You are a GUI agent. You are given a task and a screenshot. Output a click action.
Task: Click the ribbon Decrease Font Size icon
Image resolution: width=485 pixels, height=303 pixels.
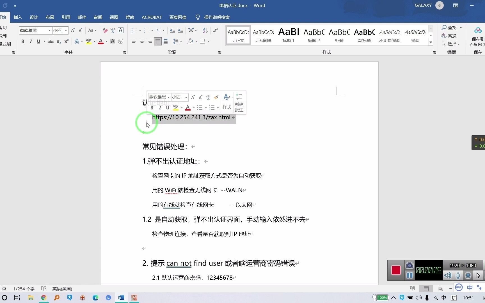(x=80, y=30)
